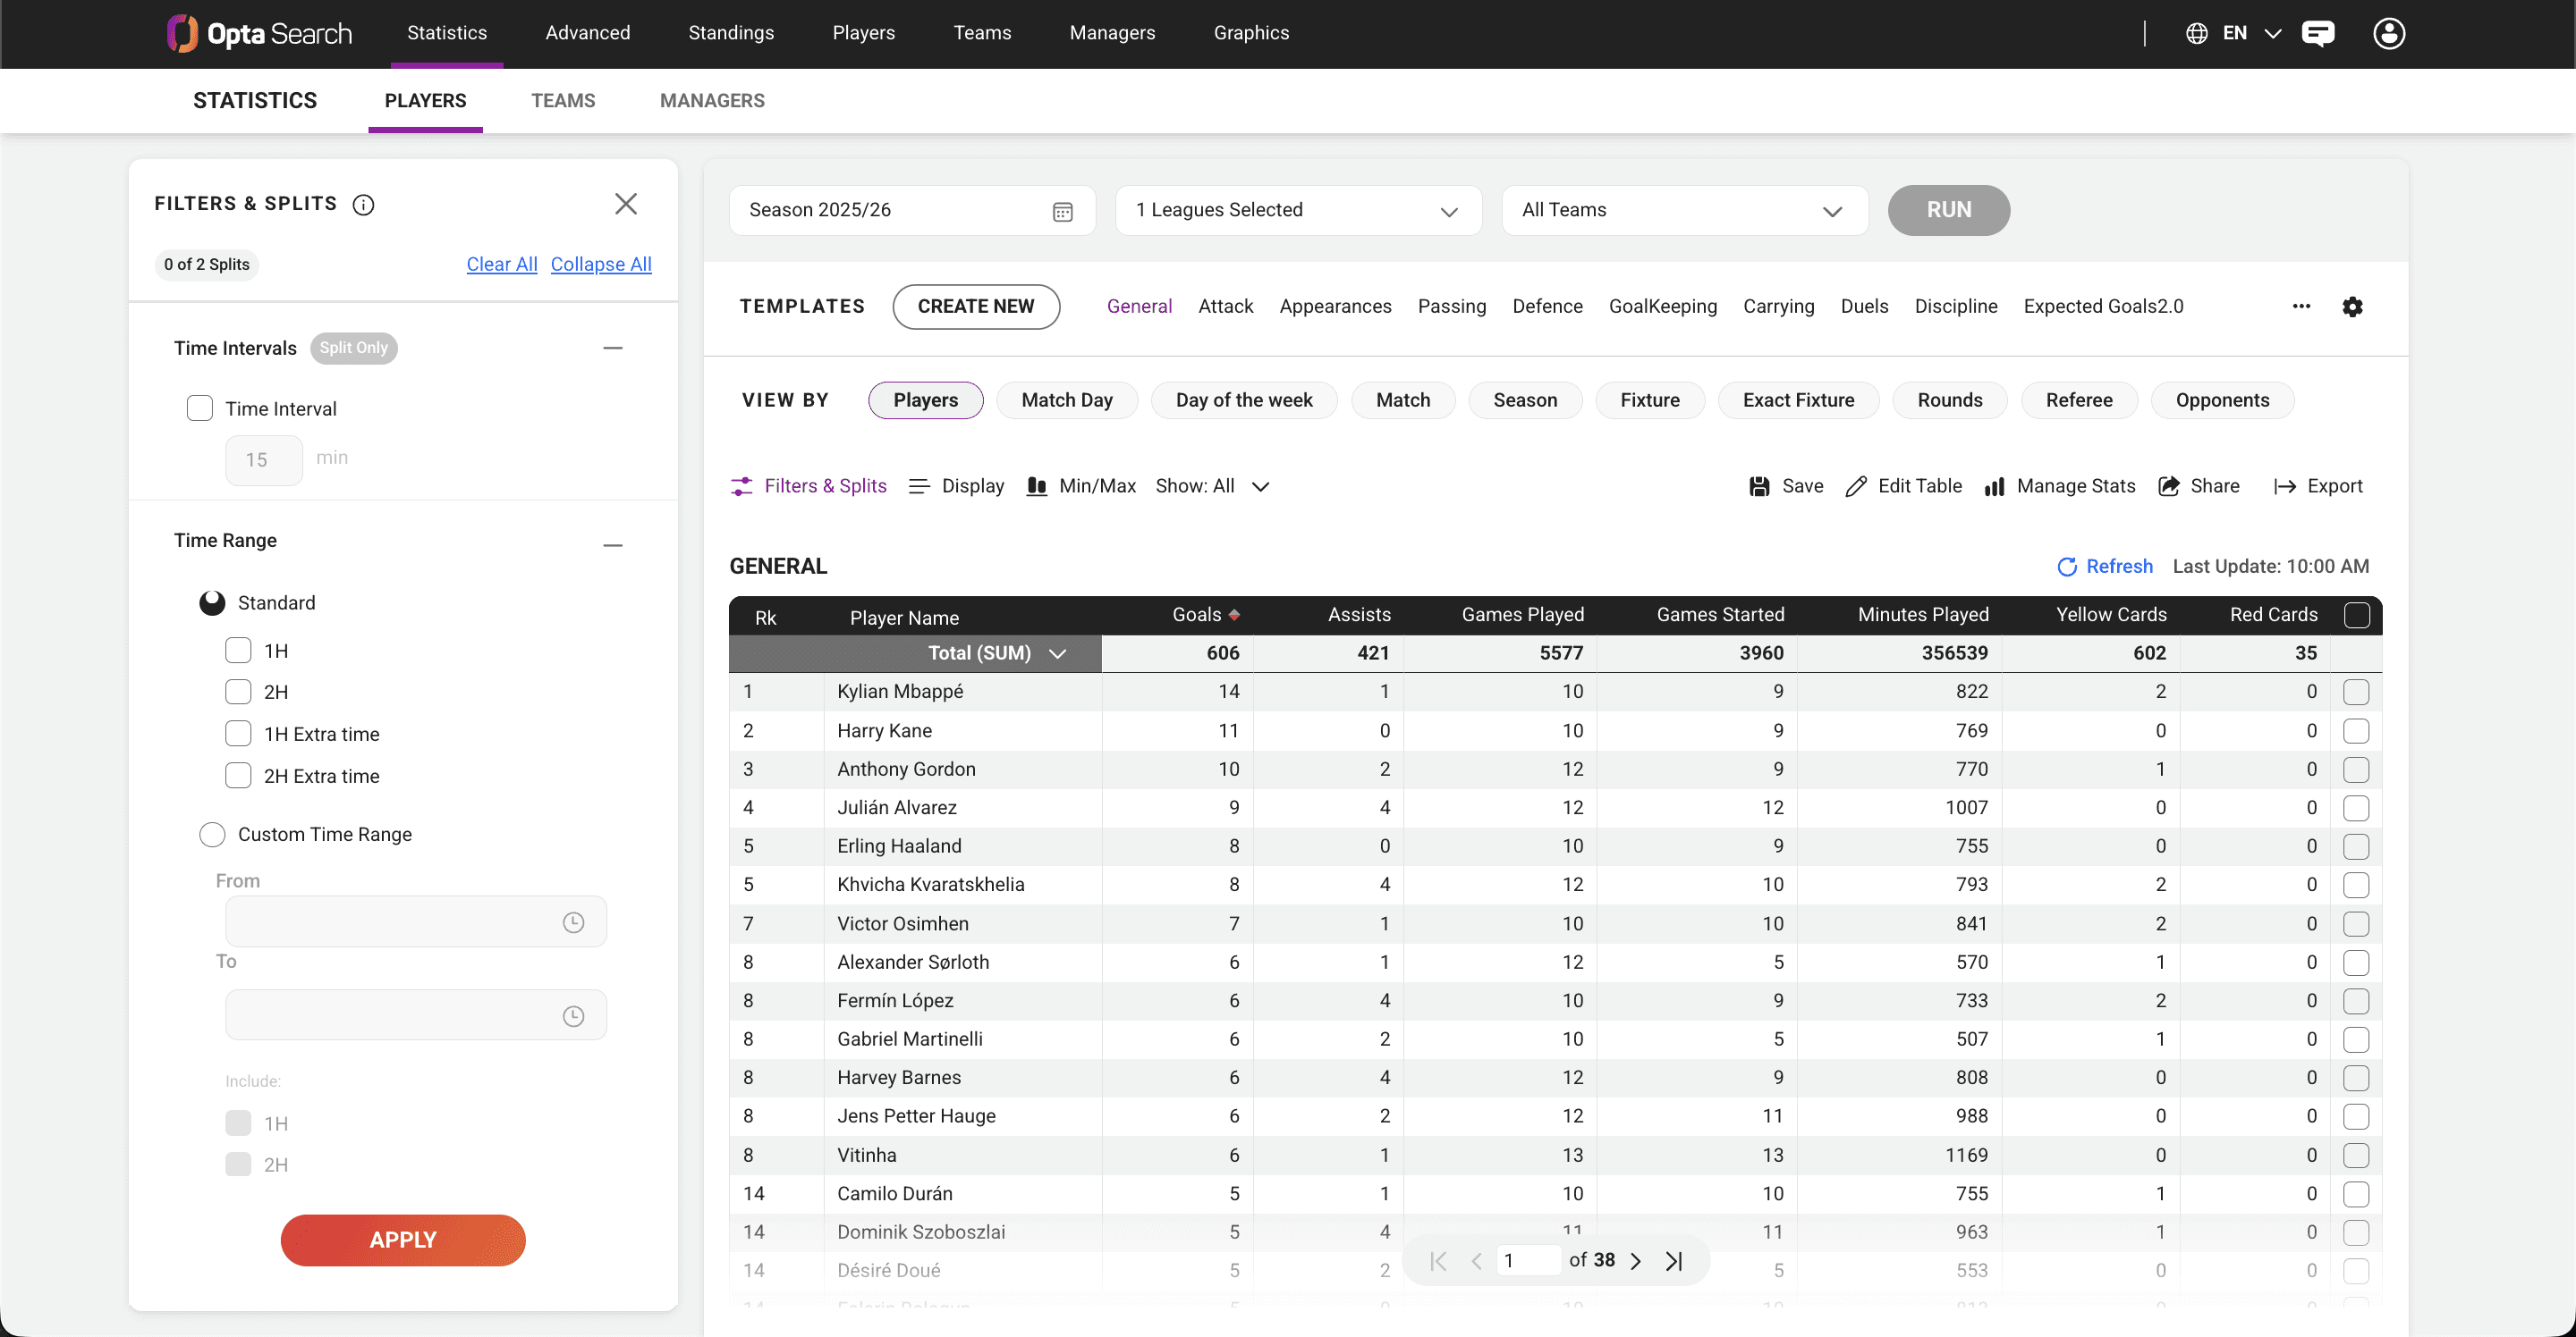
Task: Open the All Teams dropdown
Action: tap(1685, 211)
